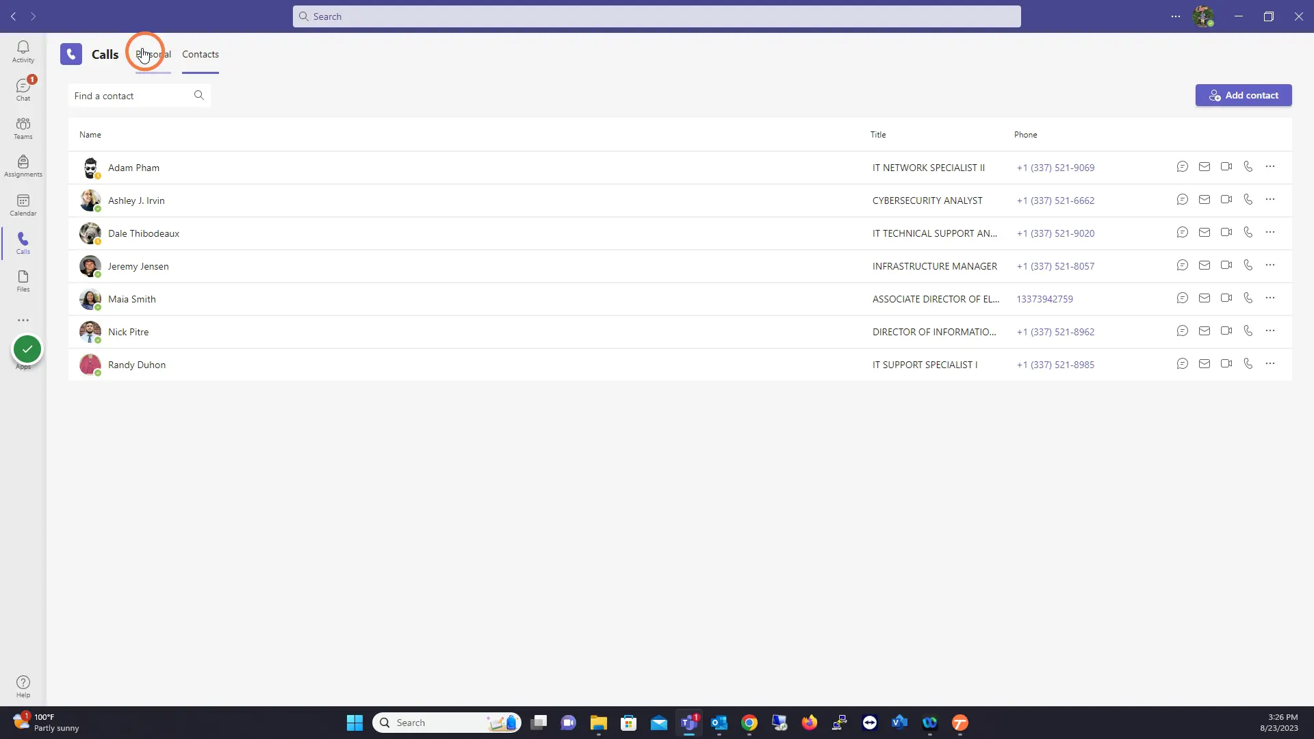Click the Add contact button

[1243, 96]
